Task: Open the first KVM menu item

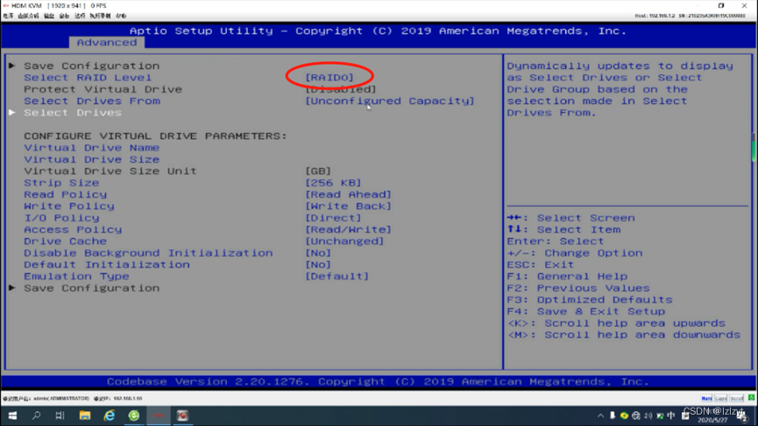Action: tap(8, 16)
